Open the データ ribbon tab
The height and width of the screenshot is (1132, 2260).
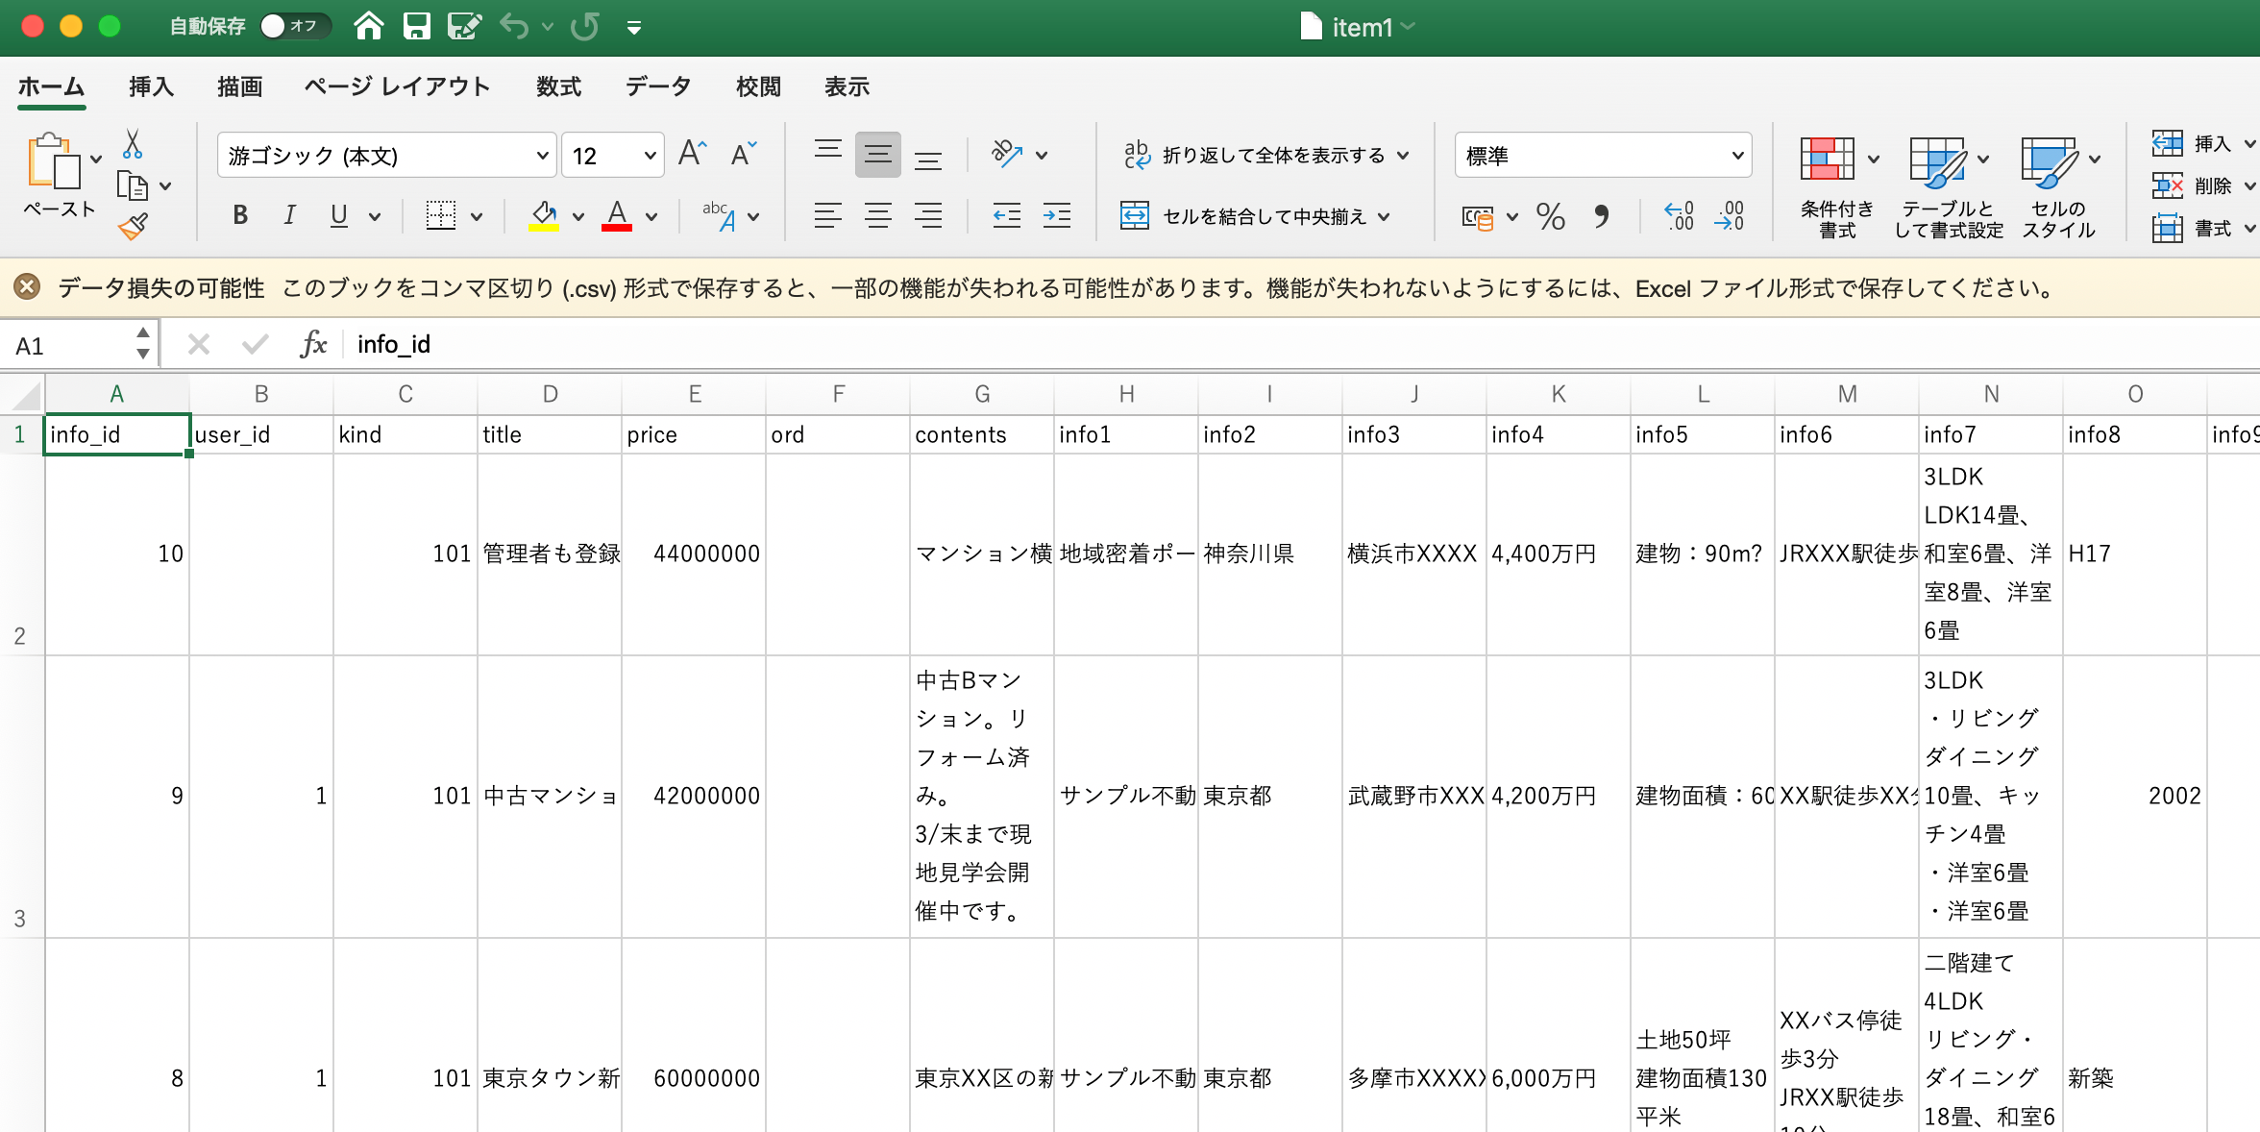(658, 86)
